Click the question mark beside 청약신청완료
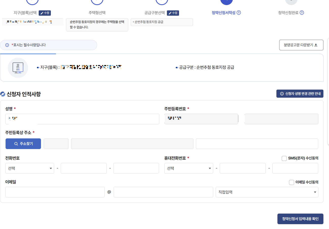 click(301, 12)
